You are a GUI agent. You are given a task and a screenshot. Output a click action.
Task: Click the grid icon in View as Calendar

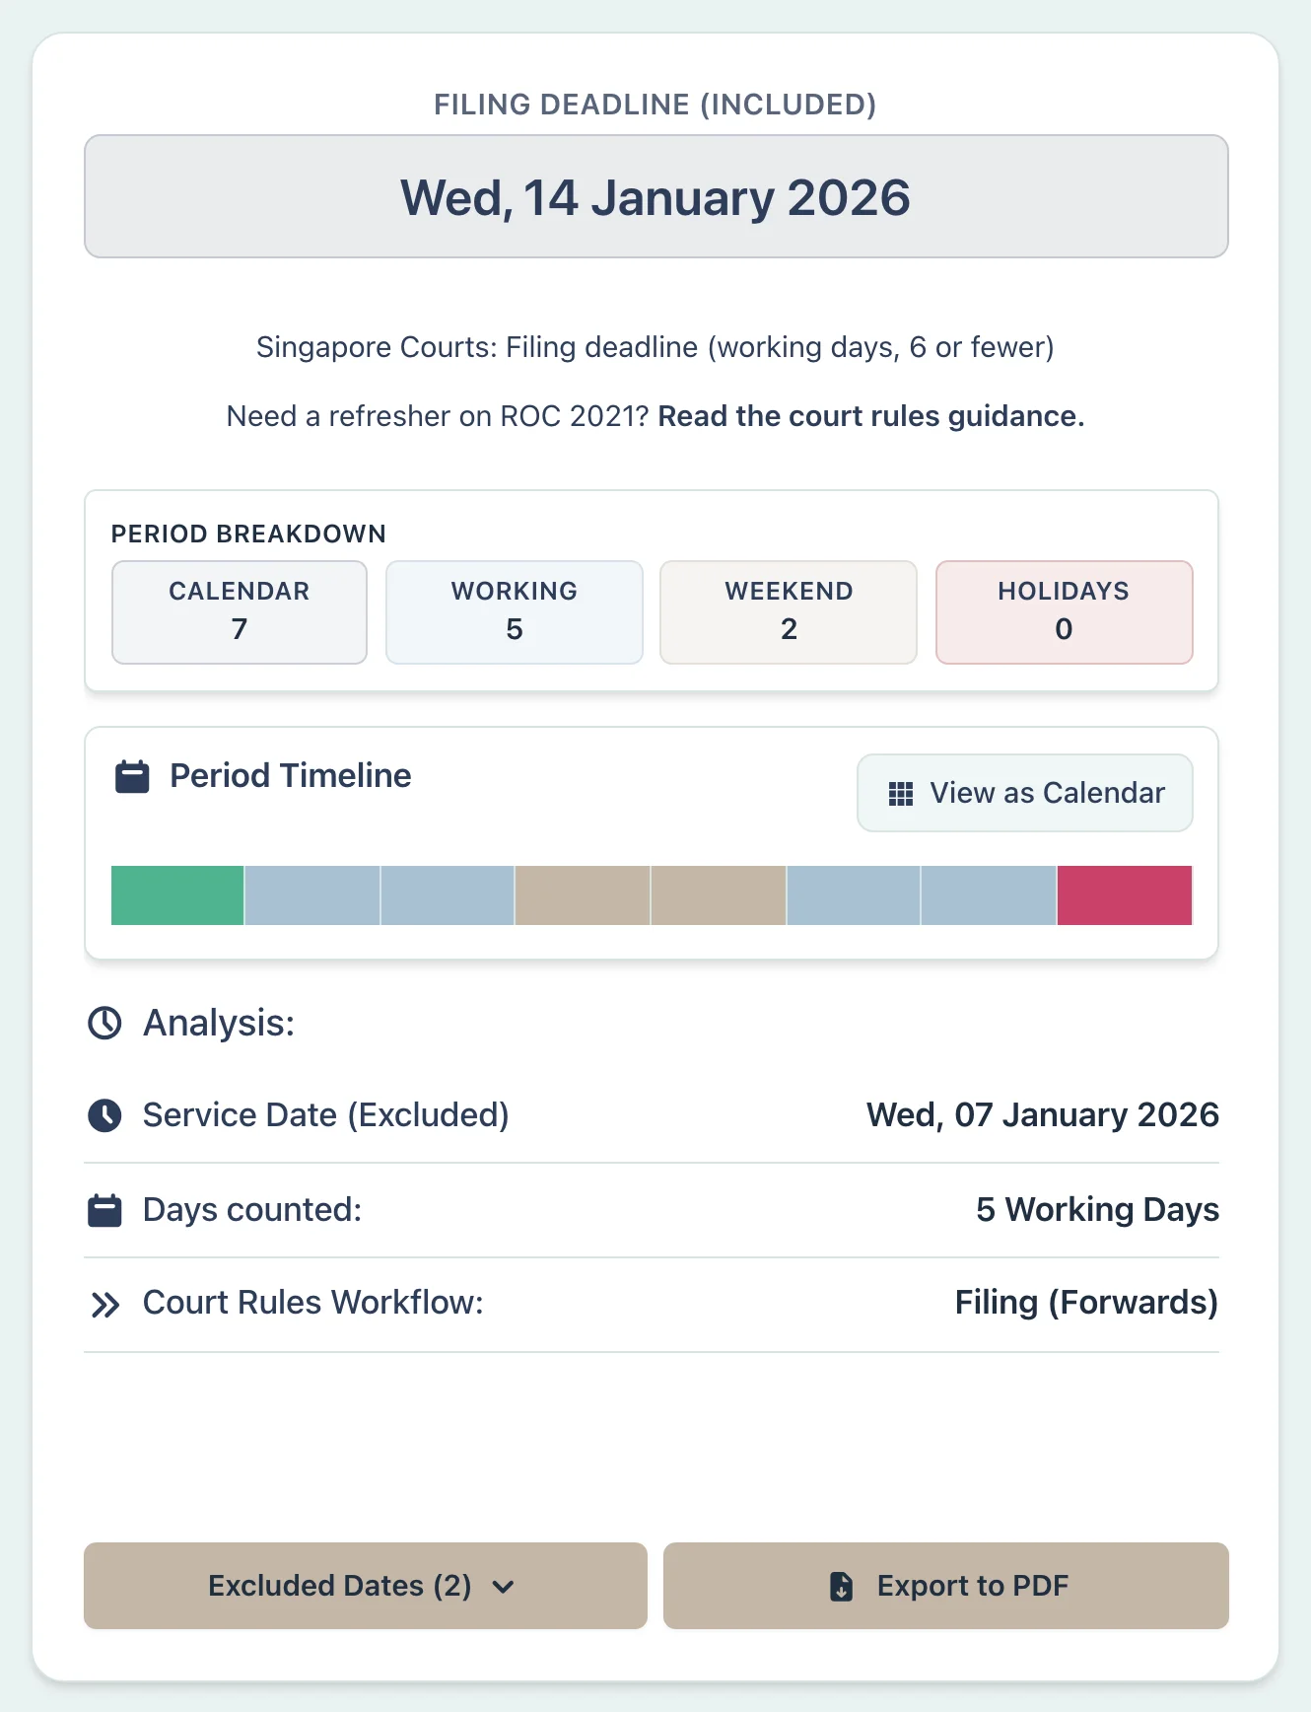coord(900,793)
